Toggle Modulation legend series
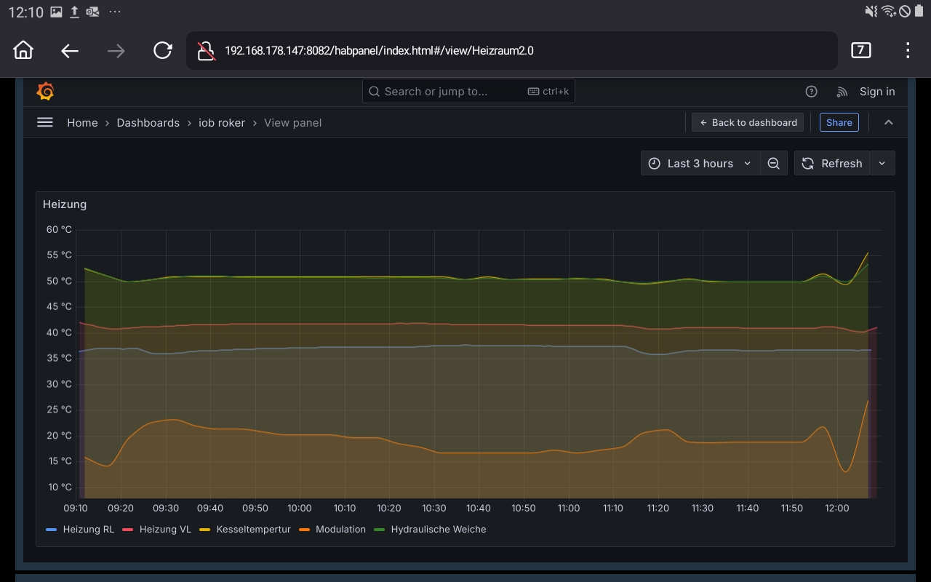Screen dimensions: 931x582 (x=340, y=530)
